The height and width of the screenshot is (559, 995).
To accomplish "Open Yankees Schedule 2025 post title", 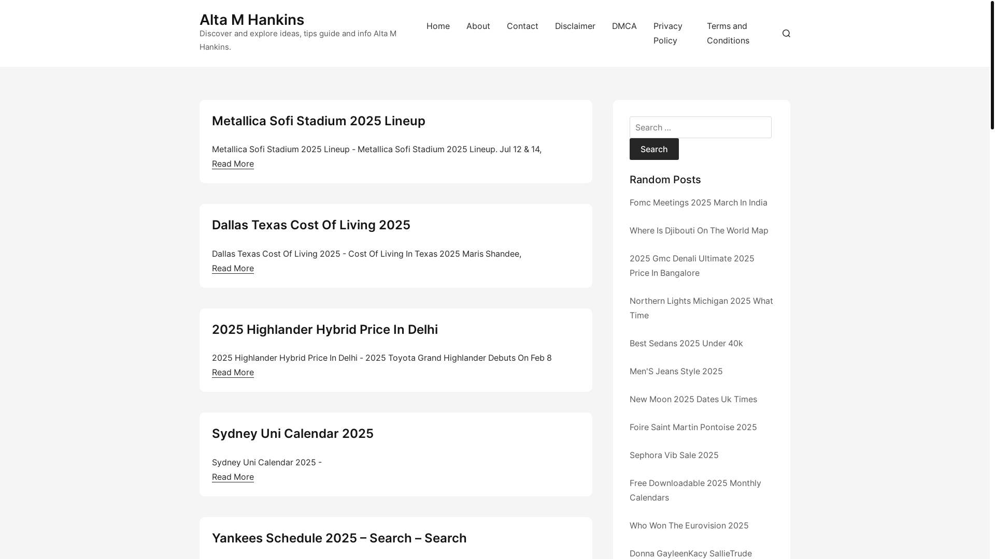I will point(339,538).
